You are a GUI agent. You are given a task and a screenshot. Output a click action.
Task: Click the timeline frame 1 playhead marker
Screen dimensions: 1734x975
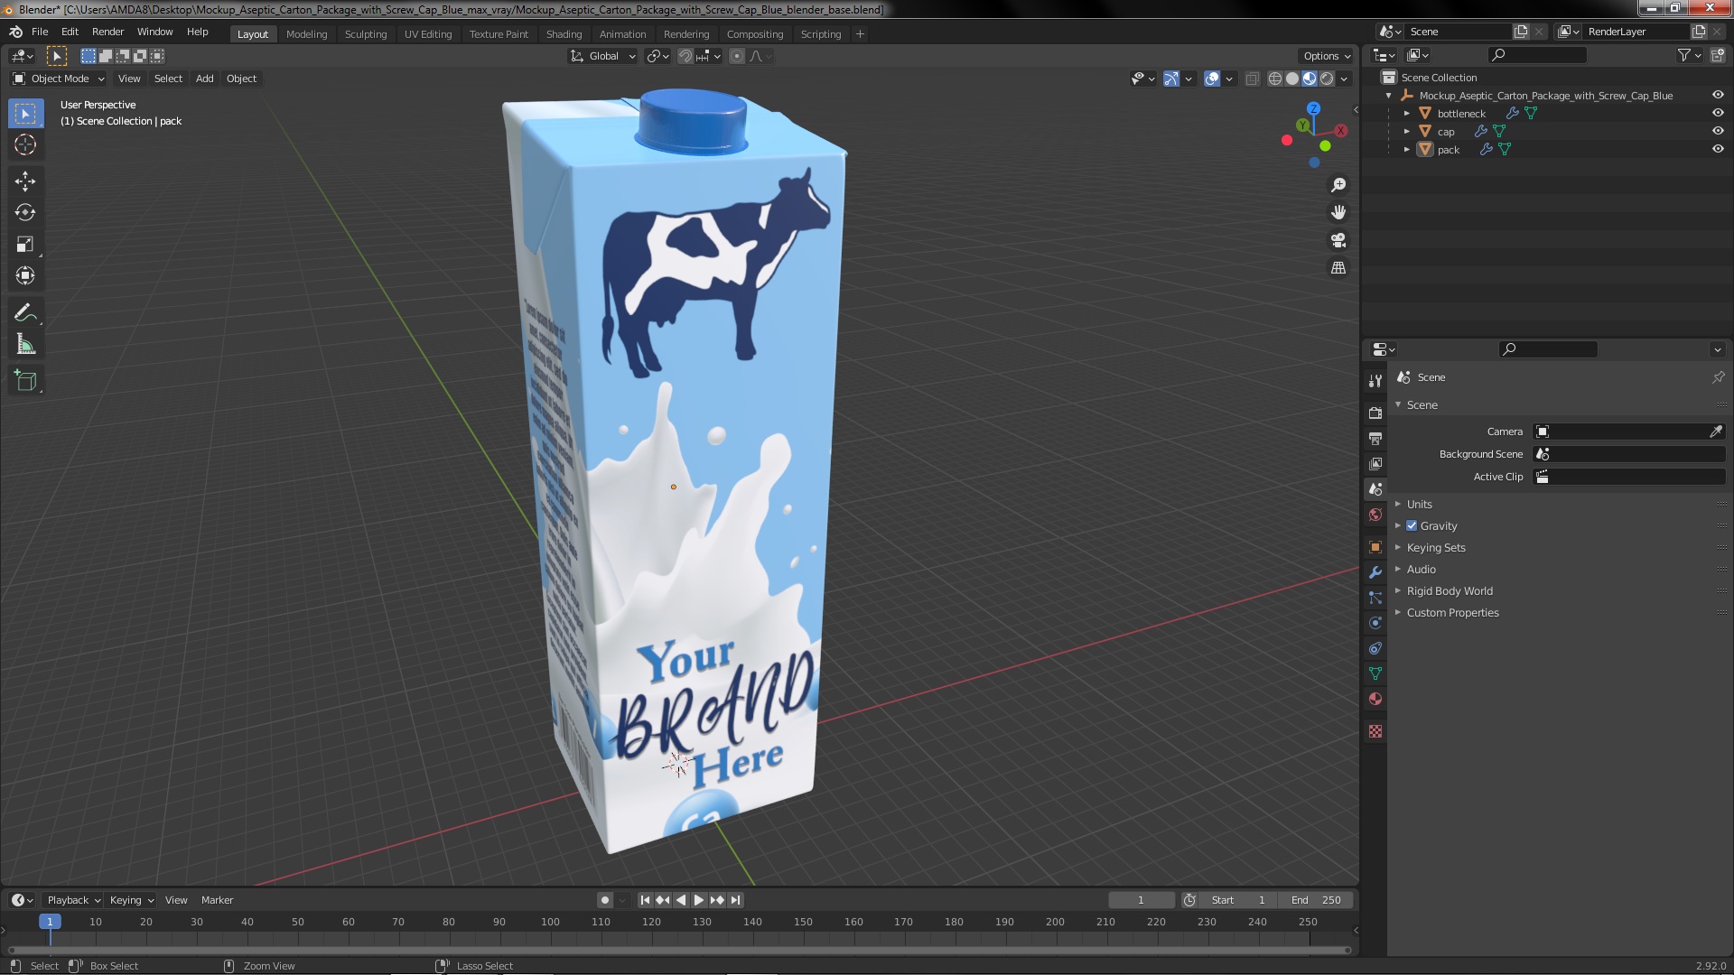tap(50, 922)
